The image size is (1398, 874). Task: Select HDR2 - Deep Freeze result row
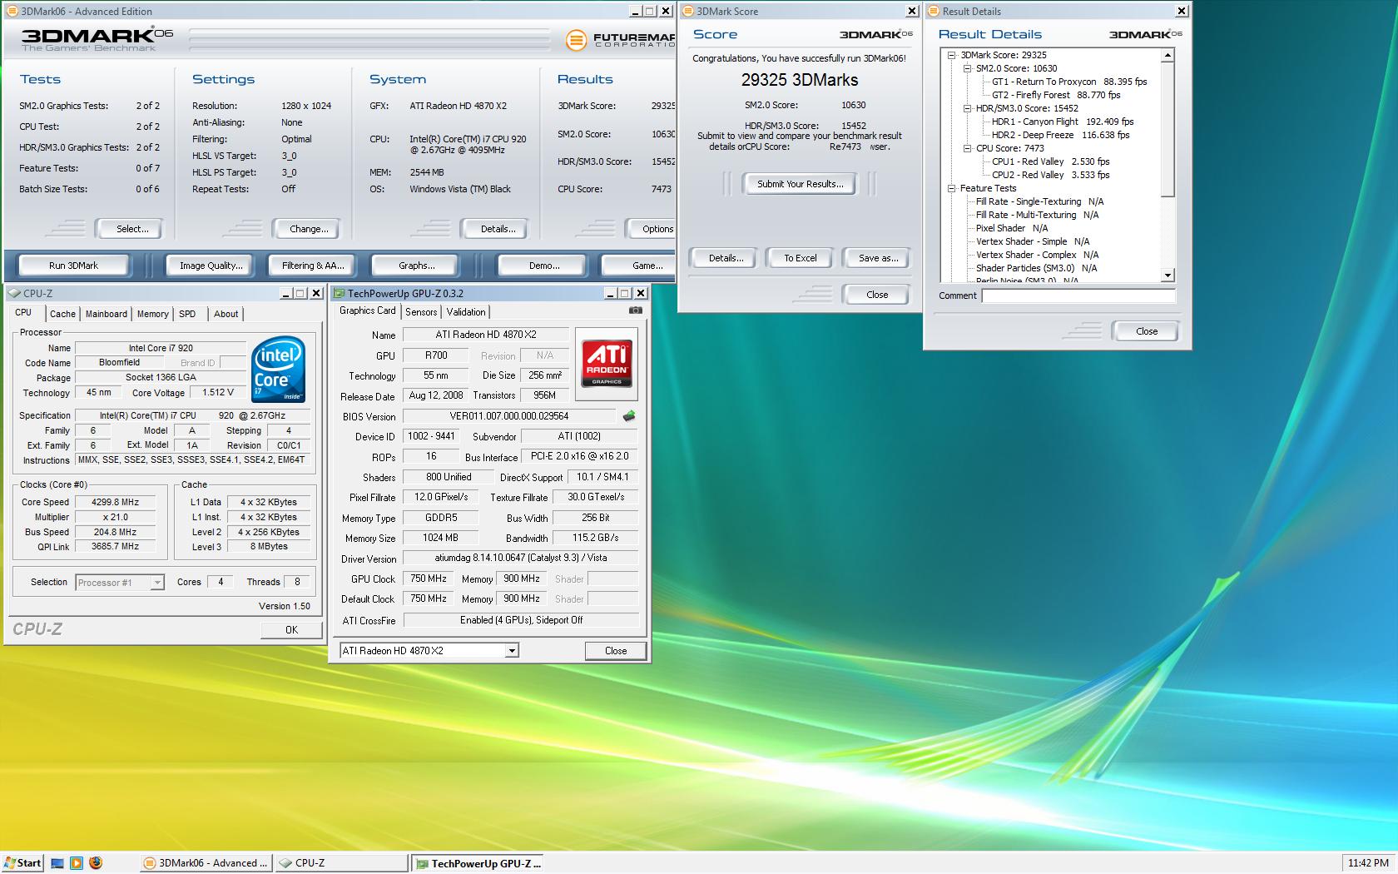point(1060,135)
